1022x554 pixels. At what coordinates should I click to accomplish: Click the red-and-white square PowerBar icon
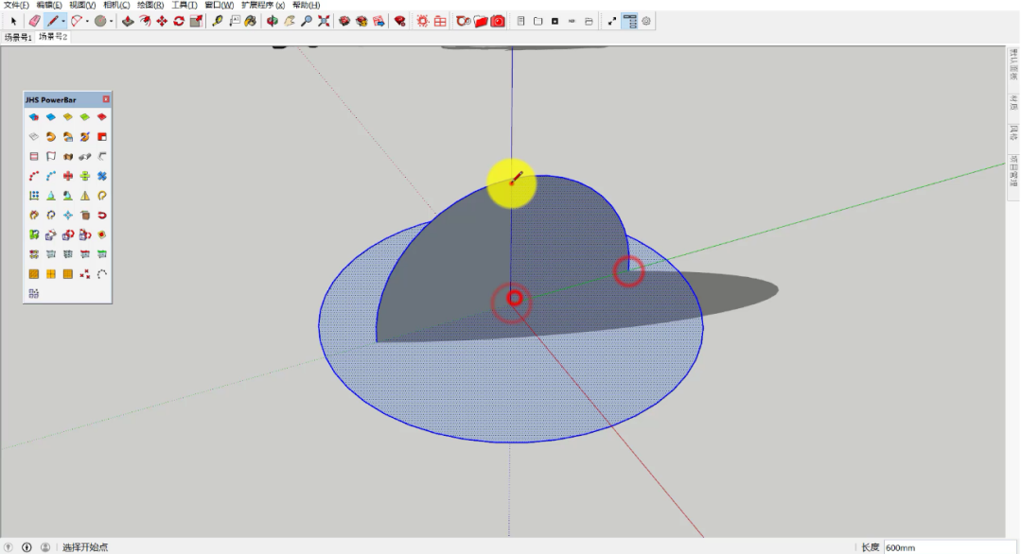tap(101, 137)
